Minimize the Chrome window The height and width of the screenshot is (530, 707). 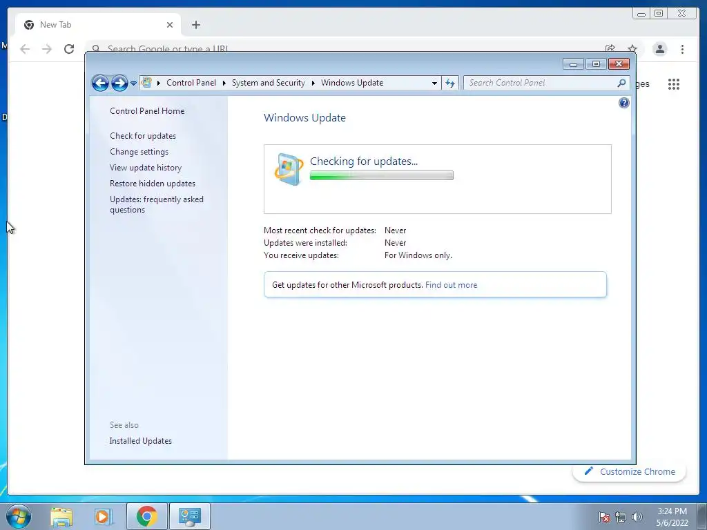coord(641,14)
